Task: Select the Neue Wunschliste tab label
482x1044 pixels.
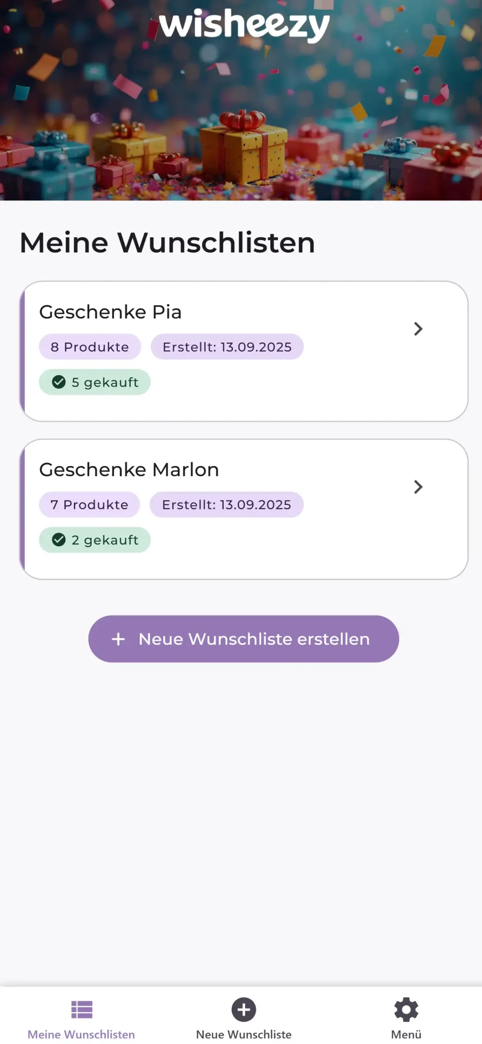Action: point(244,1034)
